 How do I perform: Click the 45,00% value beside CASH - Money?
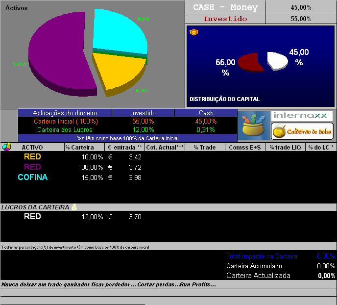click(x=301, y=7)
